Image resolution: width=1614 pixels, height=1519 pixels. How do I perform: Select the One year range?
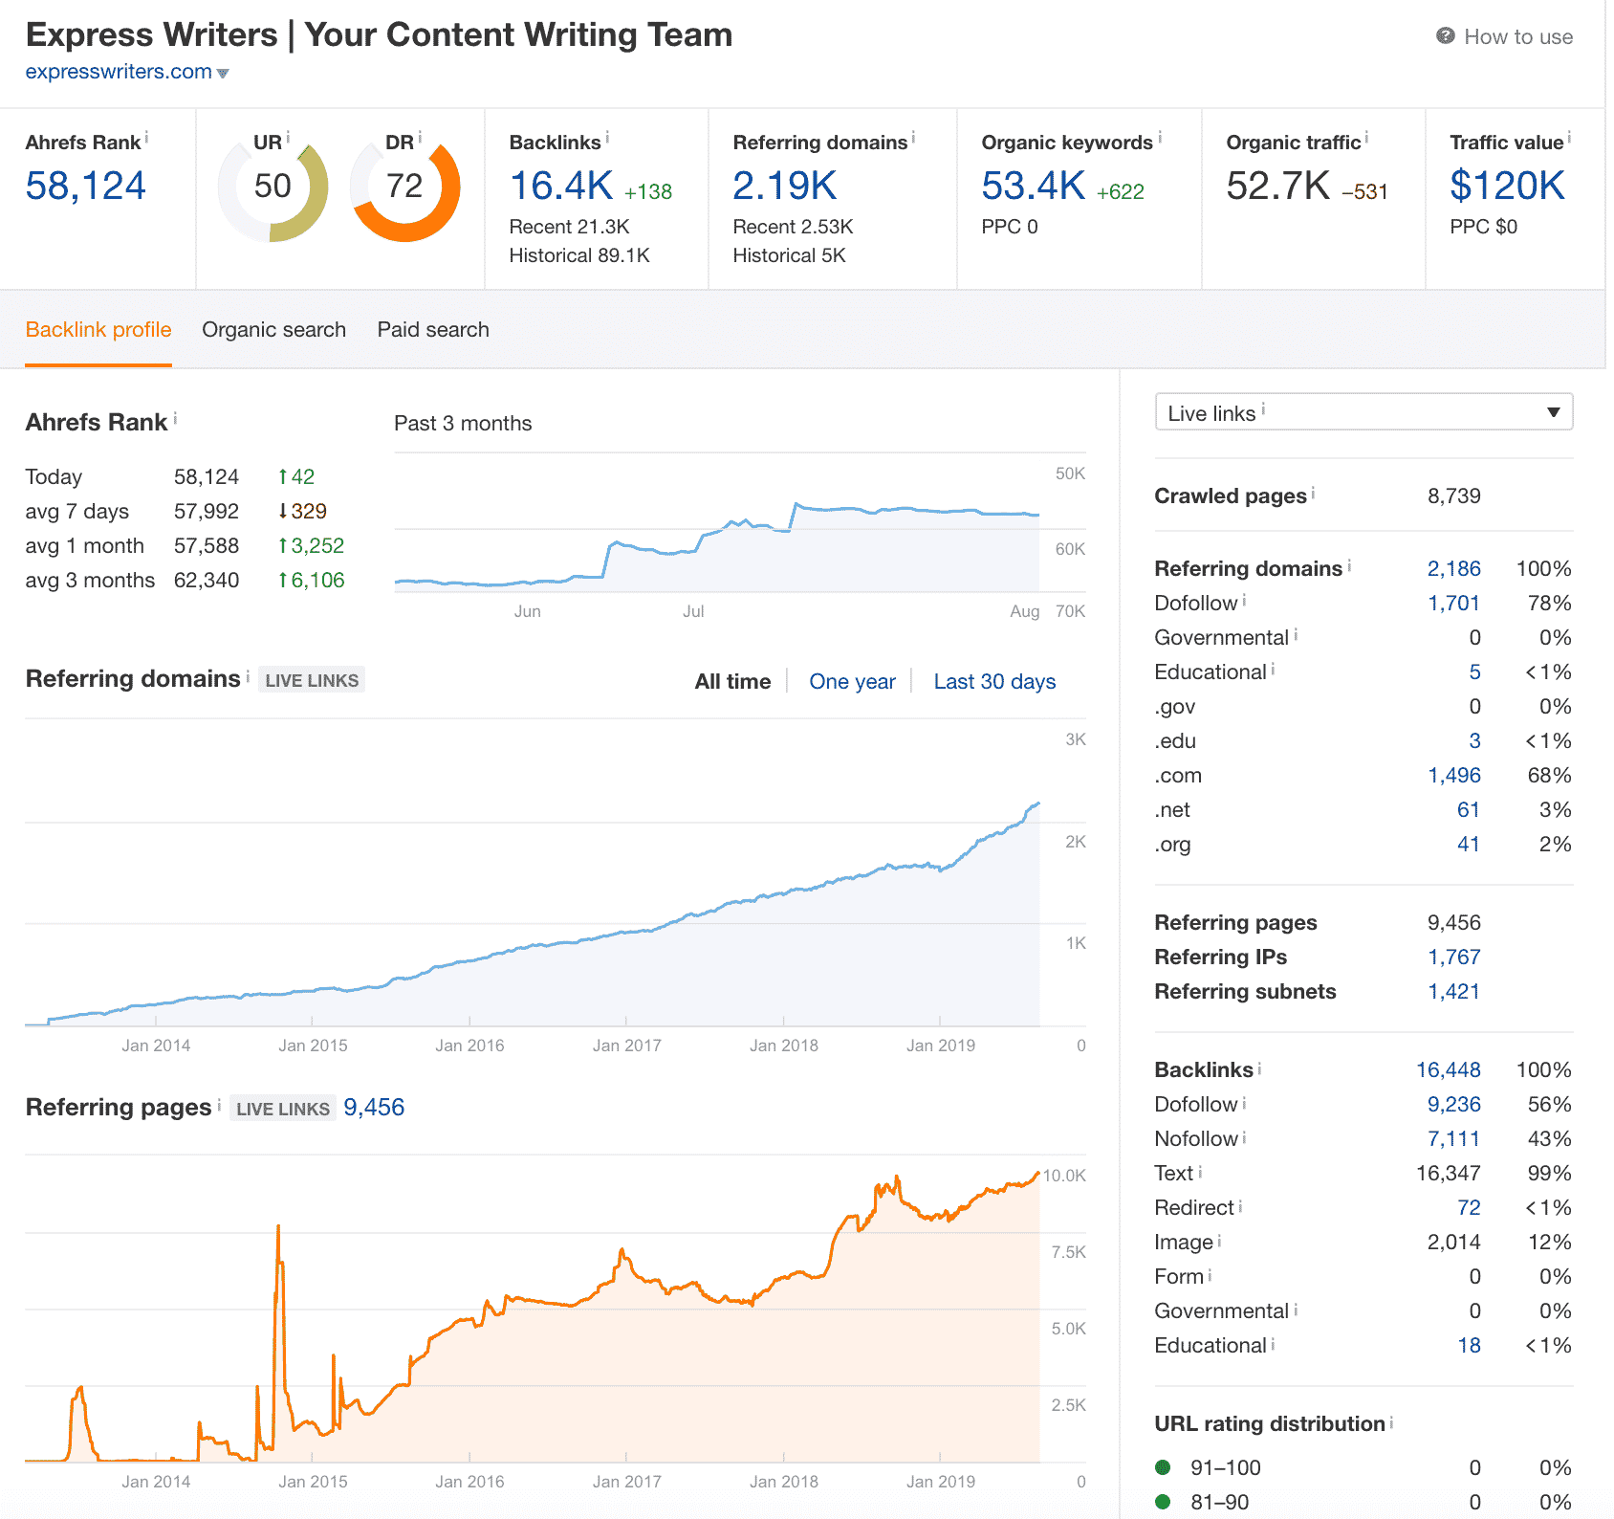(852, 682)
